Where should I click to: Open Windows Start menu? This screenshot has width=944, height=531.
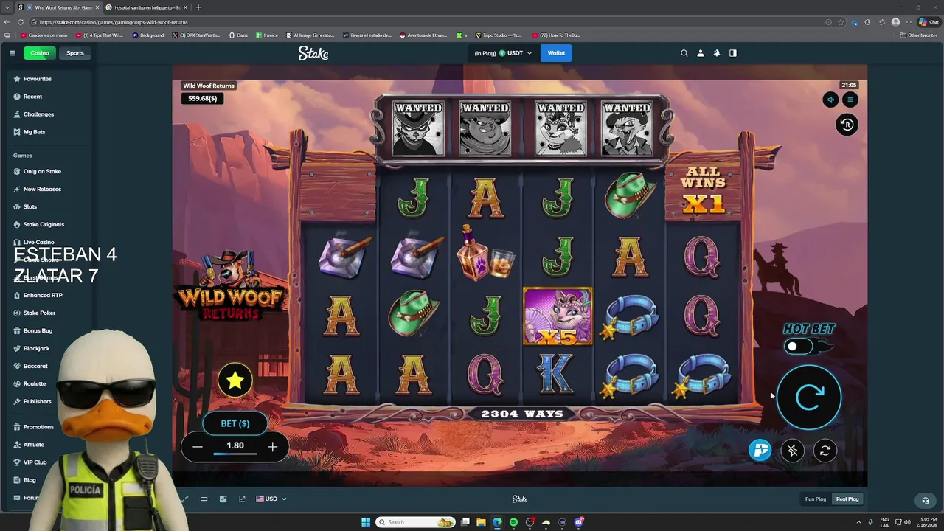click(x=366, y=522)
